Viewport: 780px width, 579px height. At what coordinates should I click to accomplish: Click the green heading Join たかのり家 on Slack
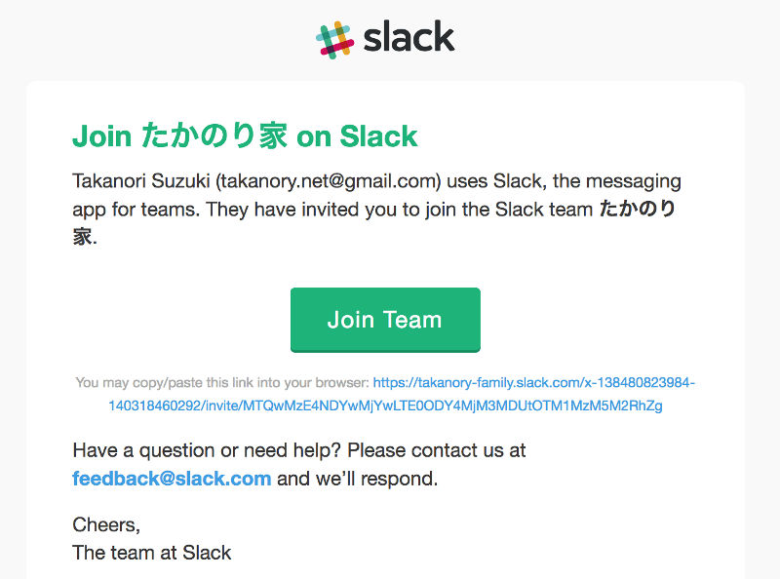(245, 136)
